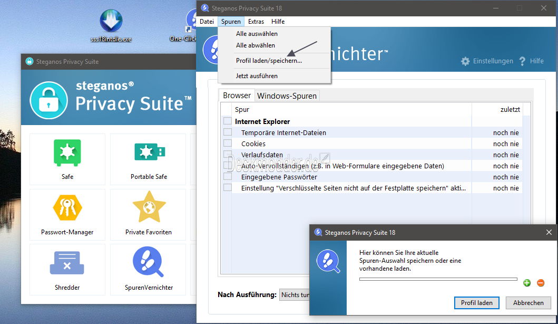
Task: Open the Portable Safe icon
Action: (x=150, y=152)
